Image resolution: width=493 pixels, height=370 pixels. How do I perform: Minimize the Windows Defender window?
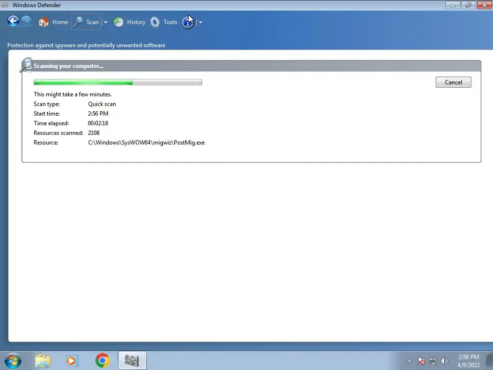[x=453, y=5]
